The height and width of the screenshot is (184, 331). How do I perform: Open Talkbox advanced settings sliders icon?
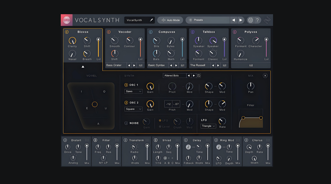[x=225, y=65]
